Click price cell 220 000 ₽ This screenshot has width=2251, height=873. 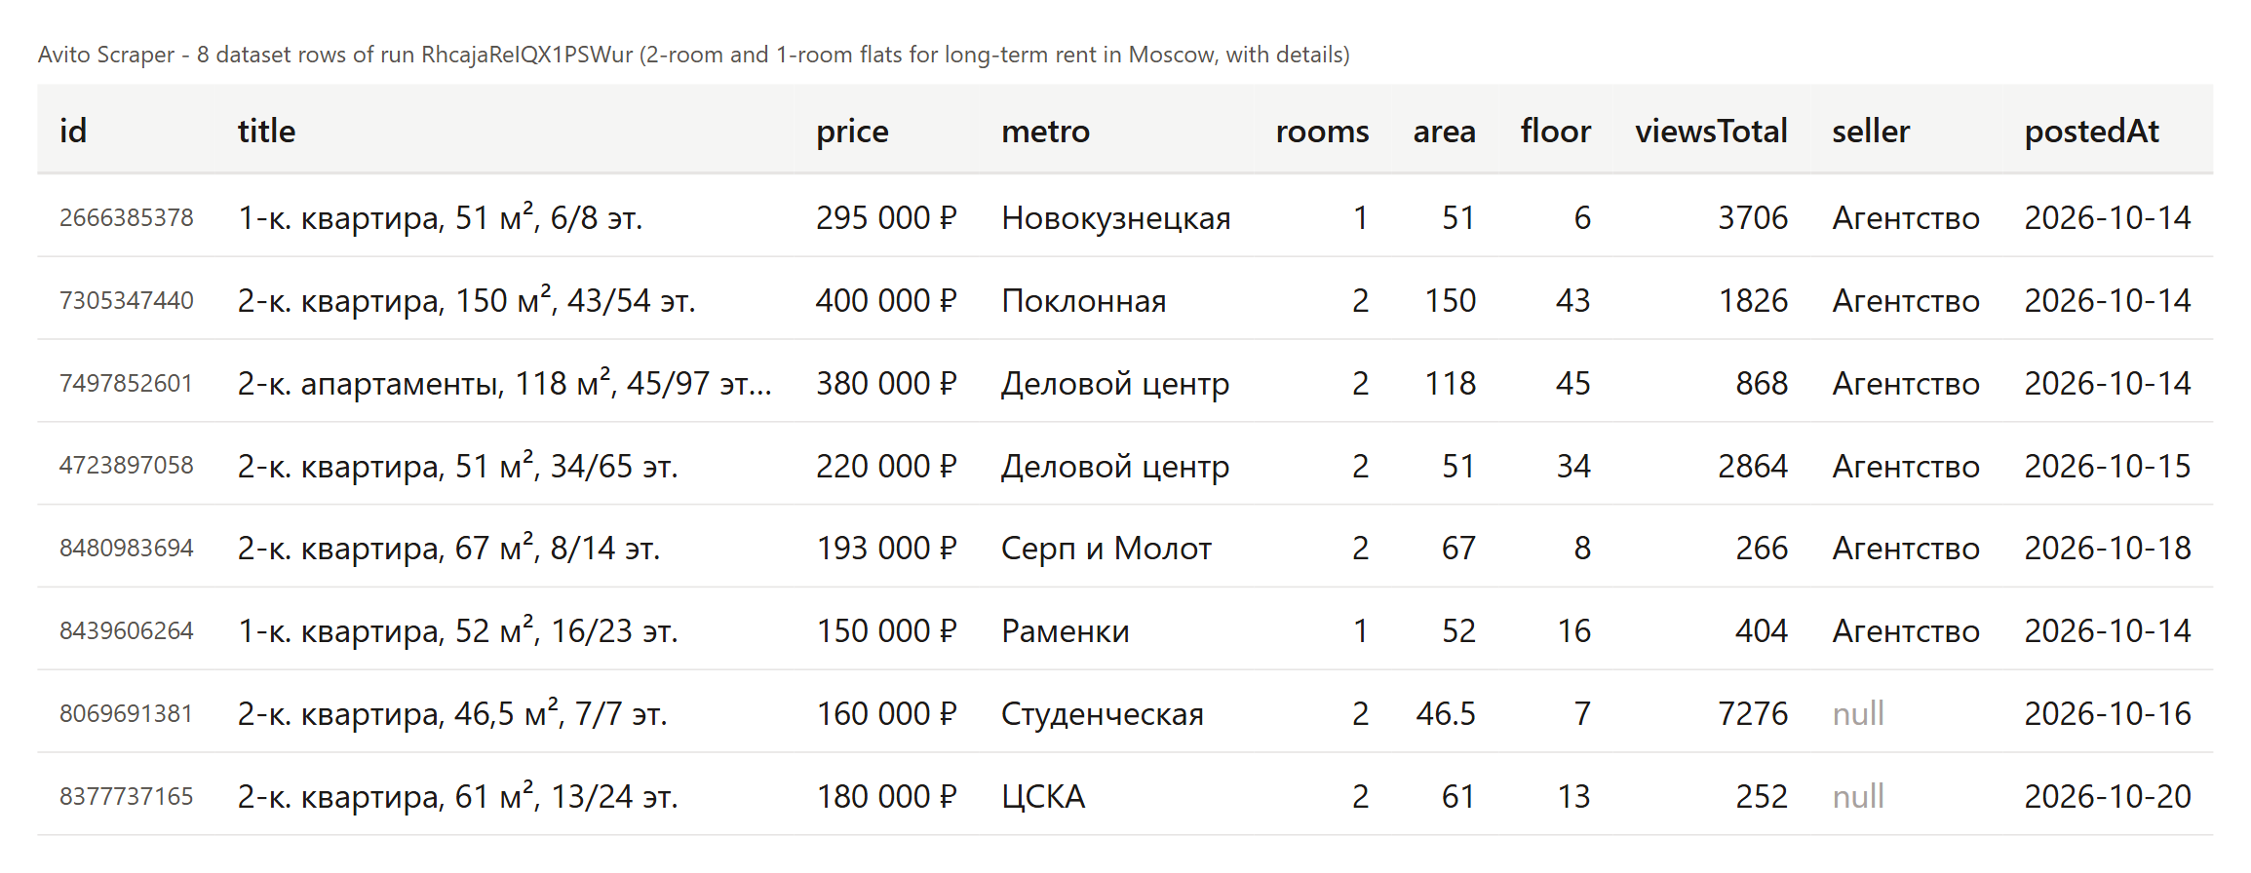[x=886, y=466]
